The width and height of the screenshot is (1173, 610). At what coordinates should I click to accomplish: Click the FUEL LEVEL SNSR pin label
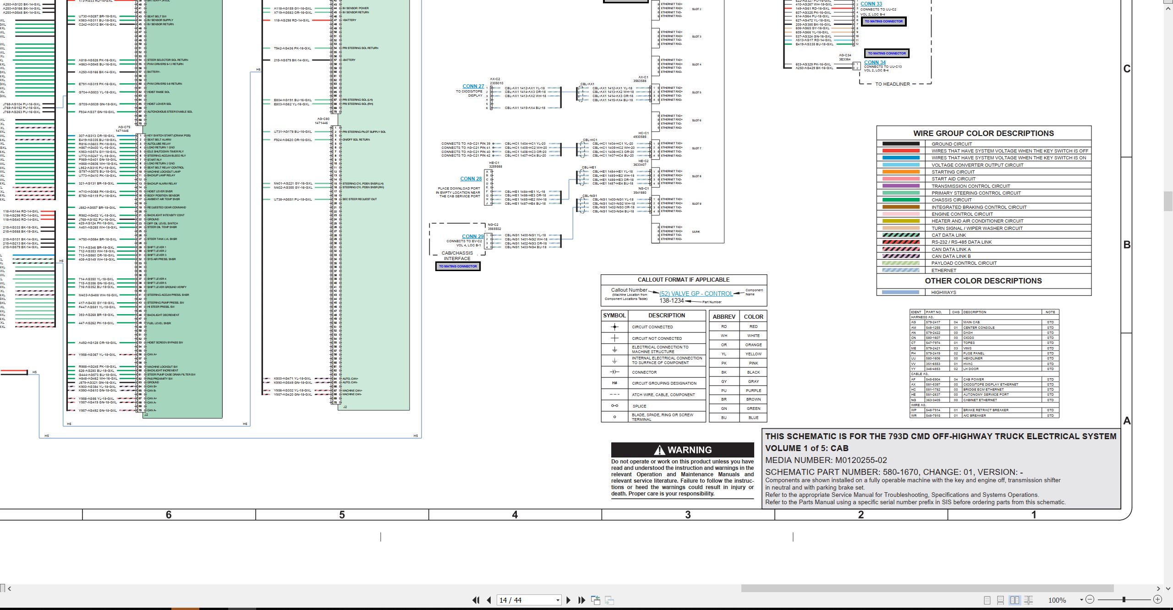pyautogui.click(x=159, y=323)
